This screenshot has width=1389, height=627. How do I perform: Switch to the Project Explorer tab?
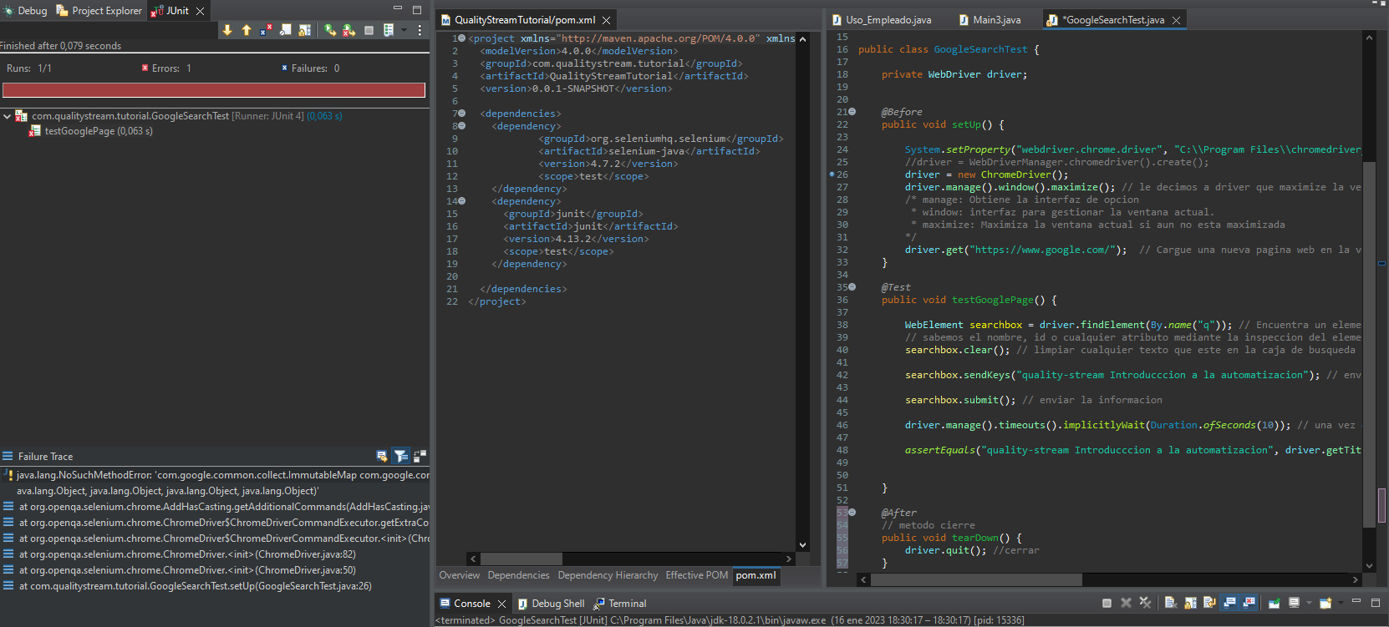point(99,11)
